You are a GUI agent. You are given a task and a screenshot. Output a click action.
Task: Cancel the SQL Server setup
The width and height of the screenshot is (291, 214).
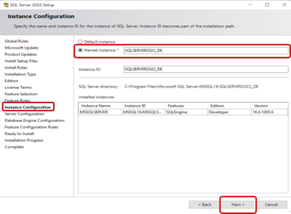pyautogui.click(x=271, y=204)
